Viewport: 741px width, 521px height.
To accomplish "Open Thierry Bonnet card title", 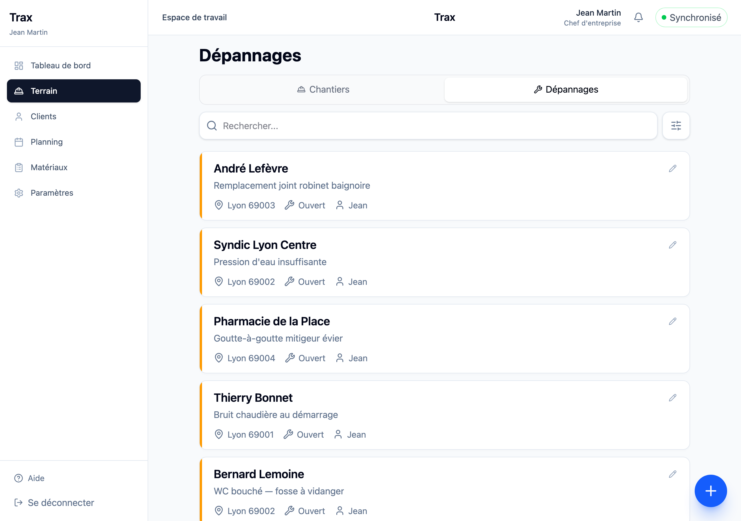I will pos(253,398).
